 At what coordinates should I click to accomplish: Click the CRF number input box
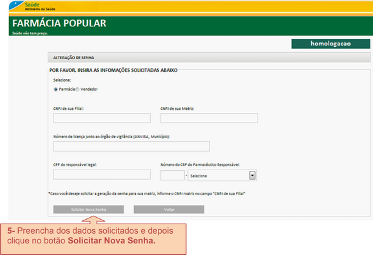point(173,175)
